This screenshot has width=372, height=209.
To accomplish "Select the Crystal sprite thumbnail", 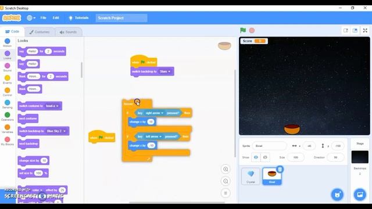I will [251, 176].
